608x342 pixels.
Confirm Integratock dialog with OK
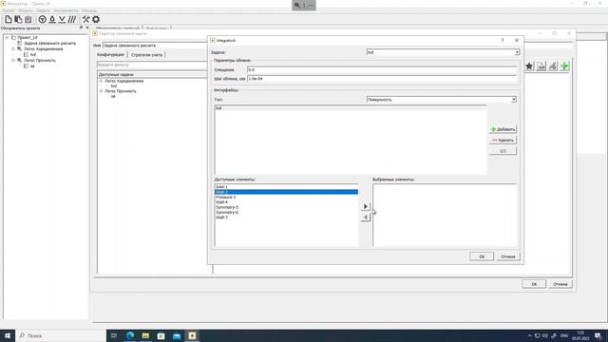pos(482,256)
